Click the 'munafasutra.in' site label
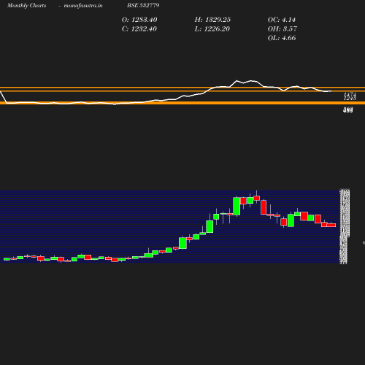365x365 pixels. point(83,5)
